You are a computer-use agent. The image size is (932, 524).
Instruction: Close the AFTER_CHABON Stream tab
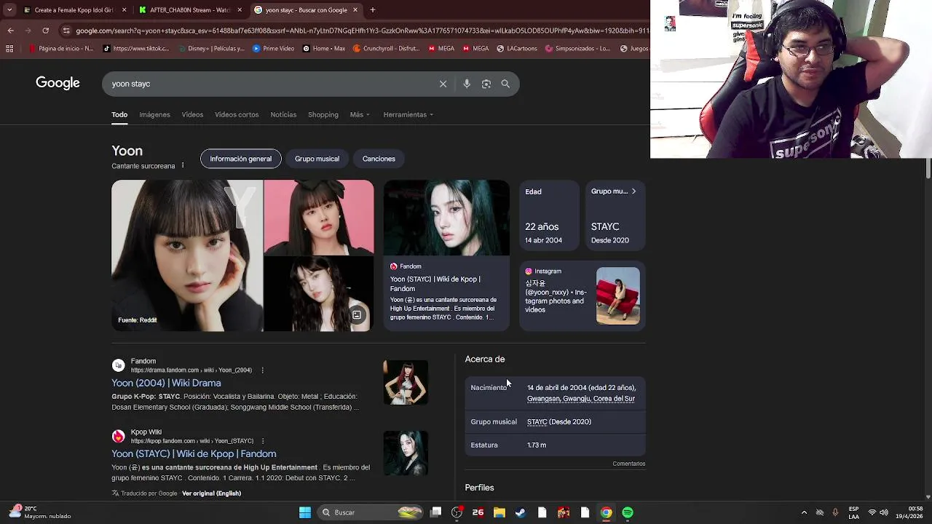click(240, 10)
